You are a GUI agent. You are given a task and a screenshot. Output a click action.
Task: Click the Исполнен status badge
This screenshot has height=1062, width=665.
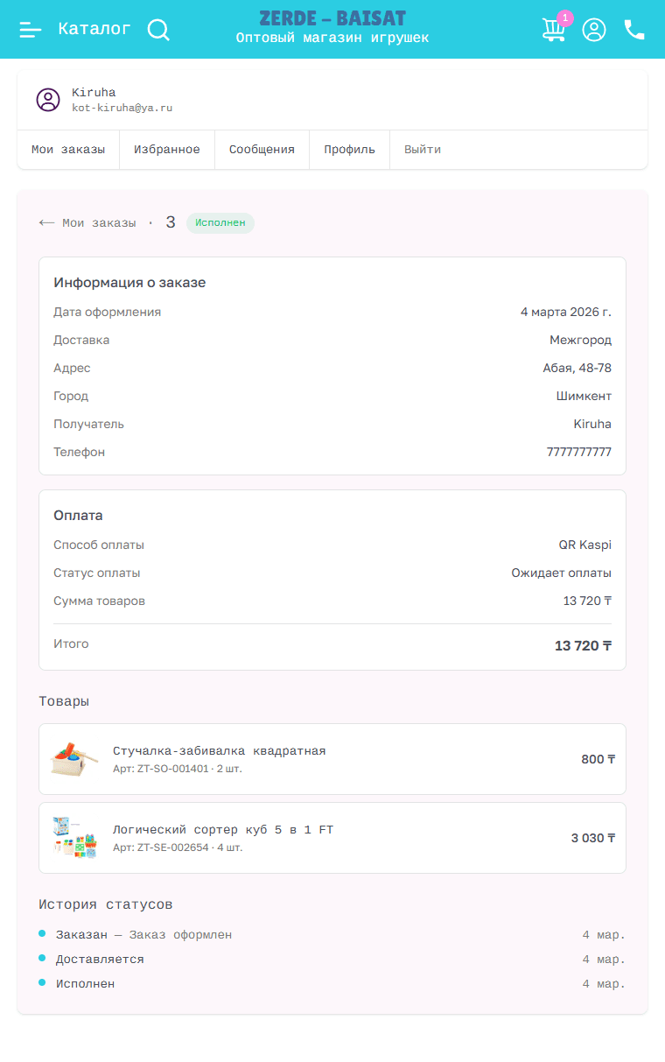(220, 223)
